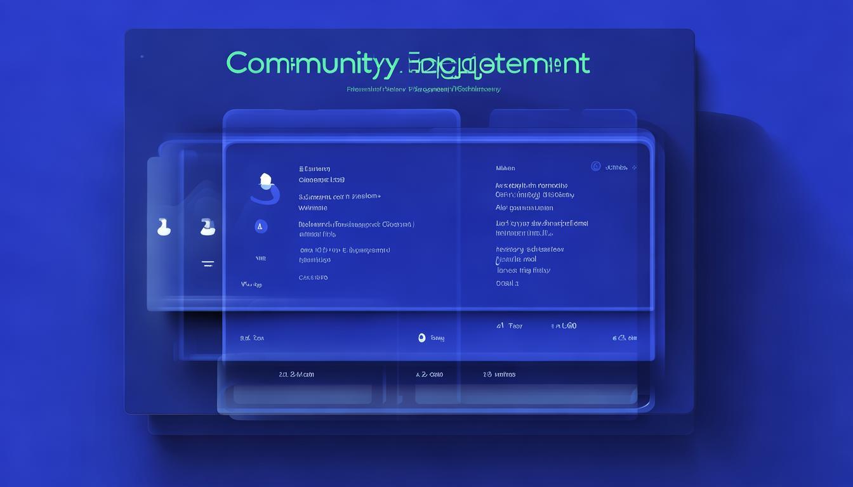
Task: Select the white radio circle in the footer row
Action: (x=421, y=338)
